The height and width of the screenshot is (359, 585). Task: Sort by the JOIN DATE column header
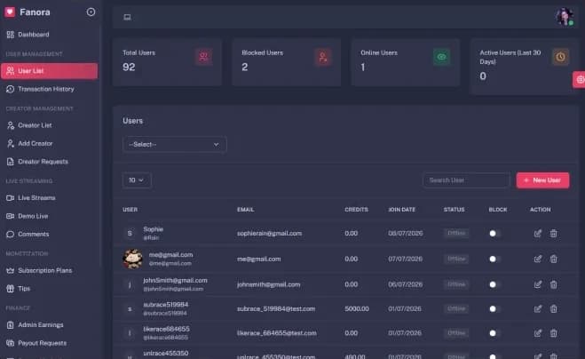[402, 210]
